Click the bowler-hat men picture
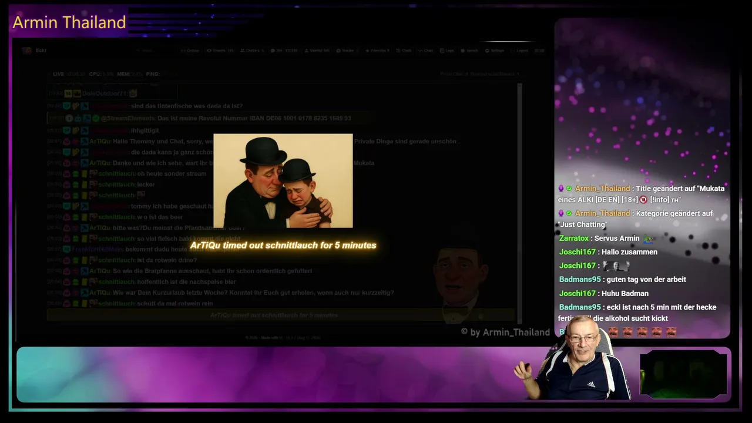Viewport: 752px width, 423px height. click(283, 181)
